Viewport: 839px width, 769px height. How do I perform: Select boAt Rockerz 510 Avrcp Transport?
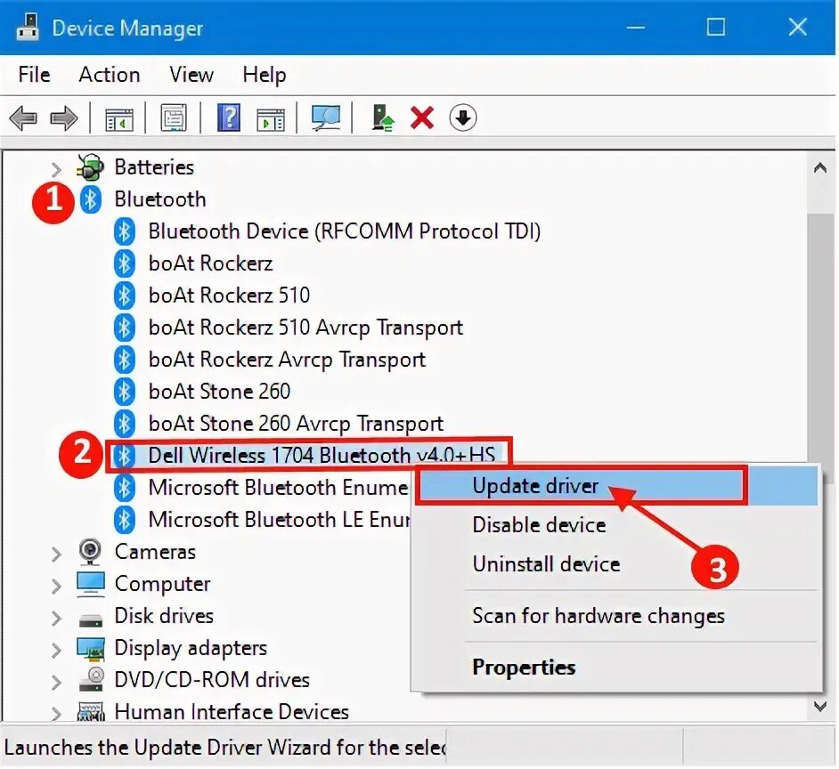click(x=305, y=328)
